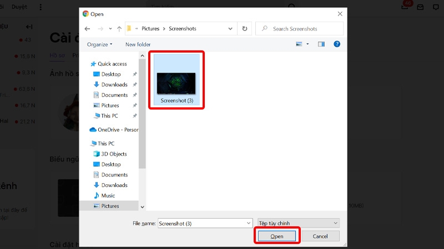This screenshot has height=249, width=444.
Task: Click the Open button
Action: [x=276, y=236]
